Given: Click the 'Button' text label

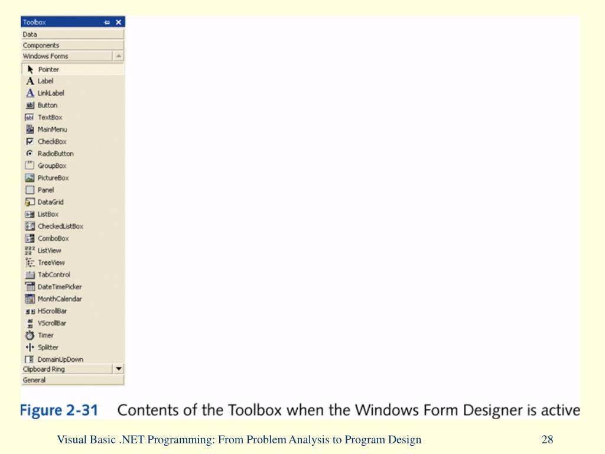Looking at the screenshot, I should (x=47, y=105).
